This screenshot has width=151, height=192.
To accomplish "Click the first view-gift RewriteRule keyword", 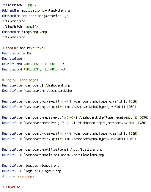I will click(x=12, y=133).
